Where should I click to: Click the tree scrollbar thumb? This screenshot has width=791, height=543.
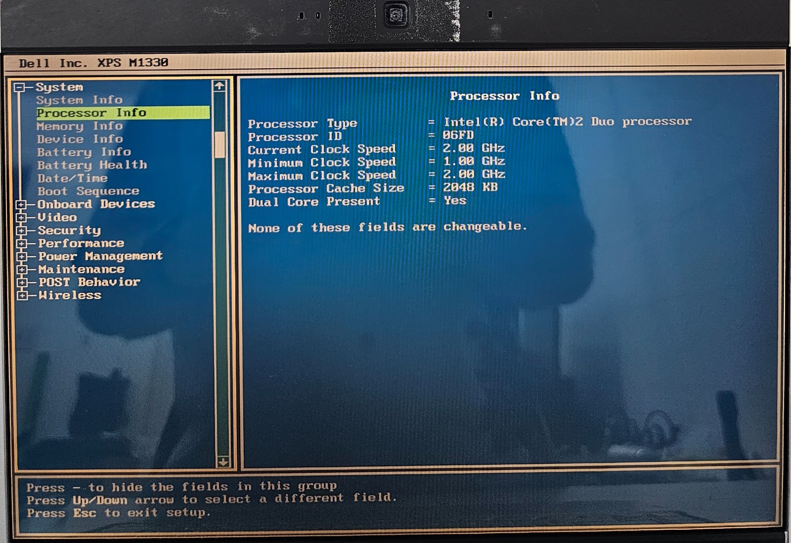[x=220, y=144]
